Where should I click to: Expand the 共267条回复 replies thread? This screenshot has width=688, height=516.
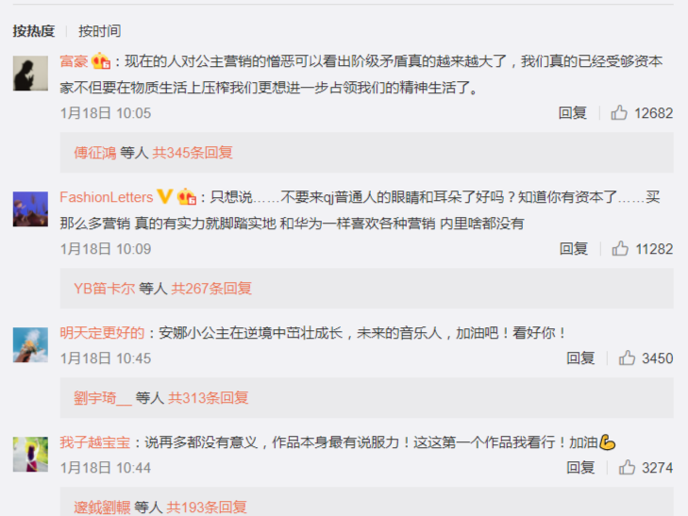pyautogui.click(x=211, y=289)
